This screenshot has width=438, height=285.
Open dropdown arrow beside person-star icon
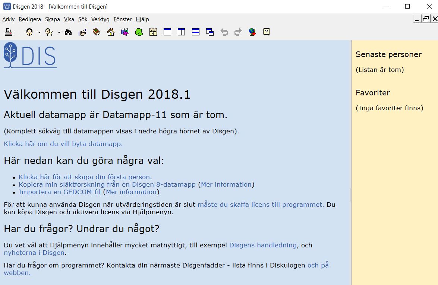59,33
